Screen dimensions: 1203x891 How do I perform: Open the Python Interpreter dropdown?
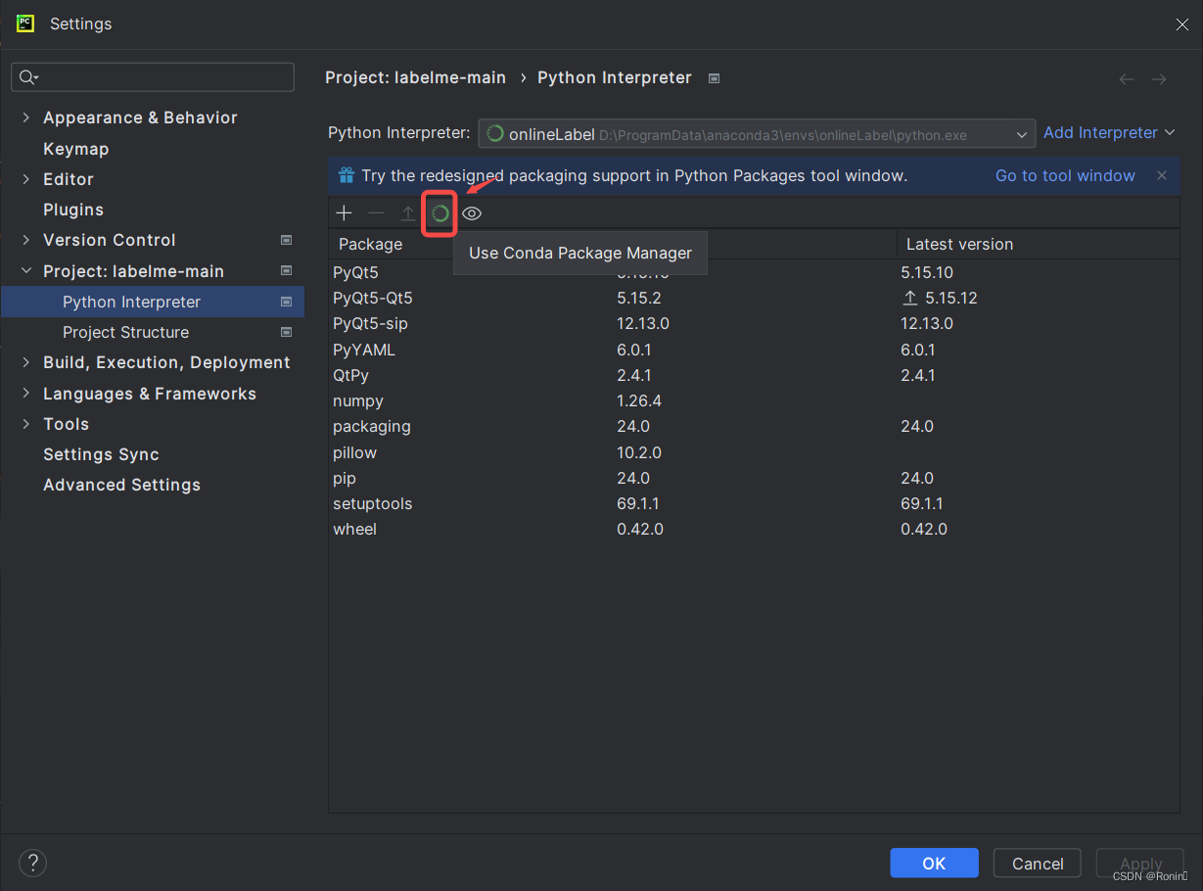point(757,134)
